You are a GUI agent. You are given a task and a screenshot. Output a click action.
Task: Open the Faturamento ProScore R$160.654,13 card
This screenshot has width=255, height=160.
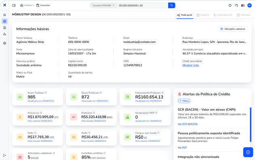pos(145,97)
